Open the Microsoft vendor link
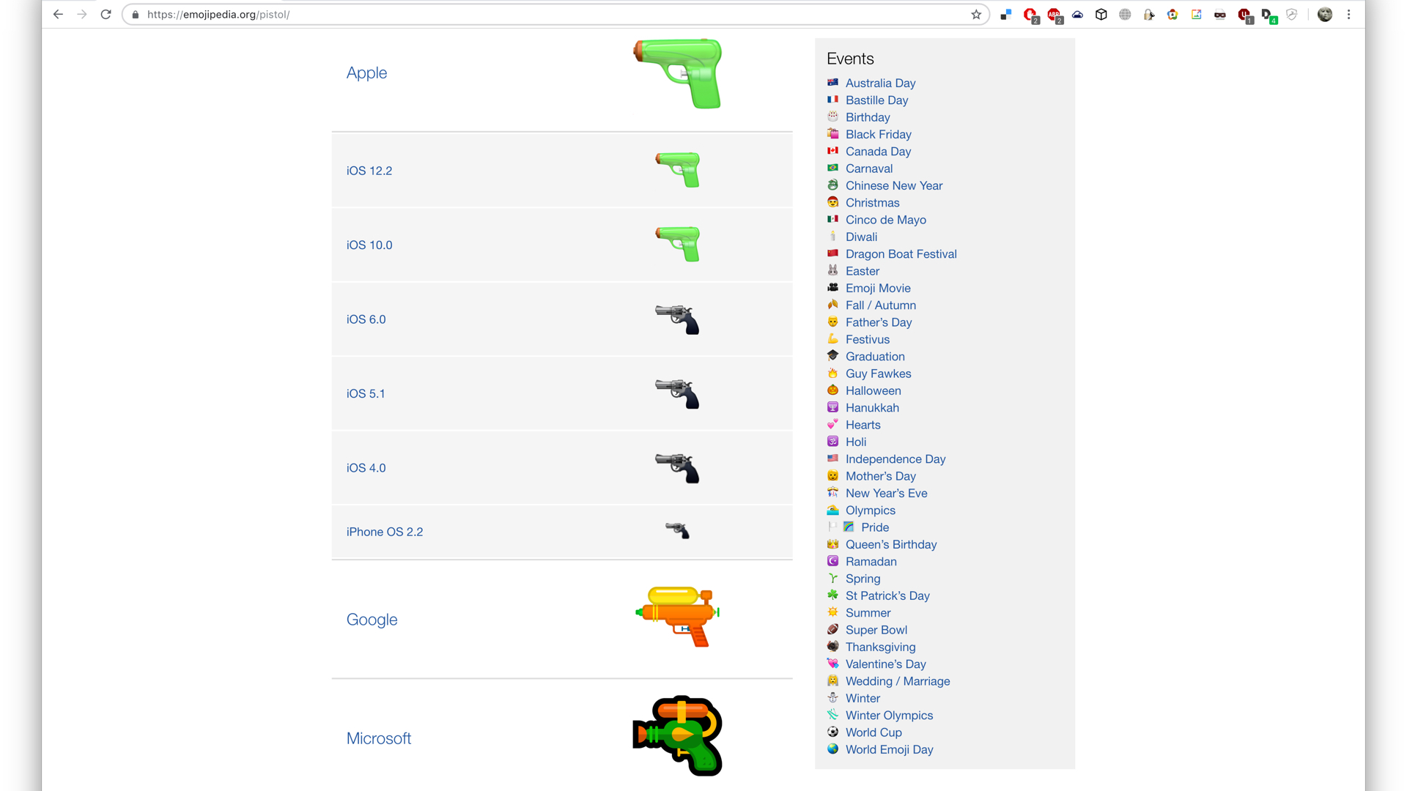This screenshot has width=1407, height=791. [x=378, y=738]
